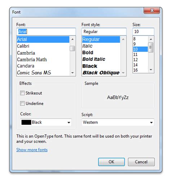The width and height of the screenshot is (171, 180).
Task: Click the Size list scroll-up arrow
Action: 151,39
